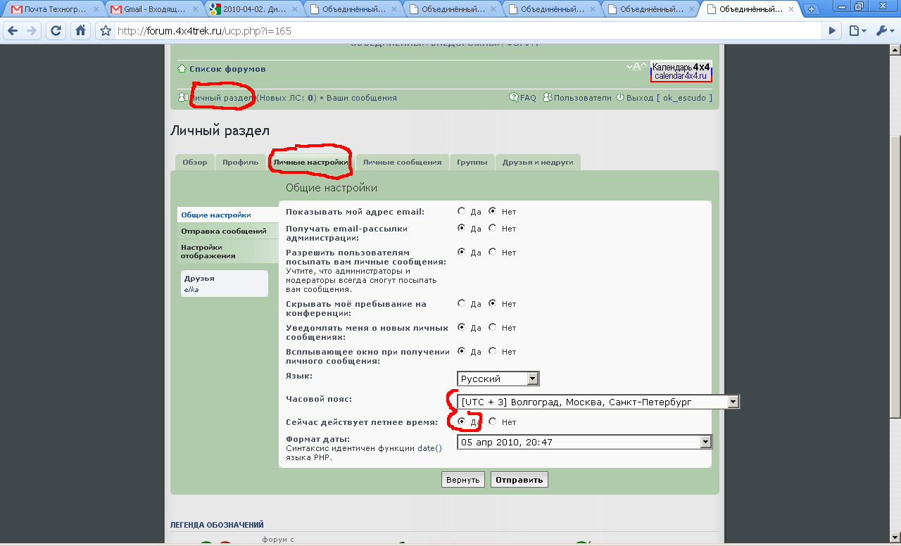Open a new browser tab with plus icon
This screenshot has width=901, height=546.
click(812, 9)
